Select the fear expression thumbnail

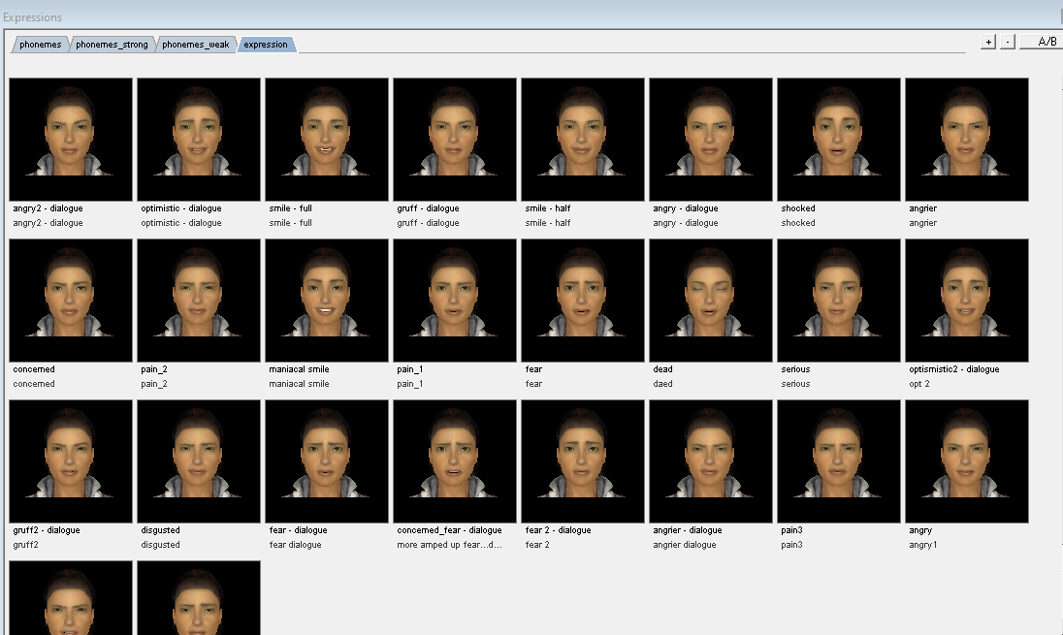tap(583, 301)
